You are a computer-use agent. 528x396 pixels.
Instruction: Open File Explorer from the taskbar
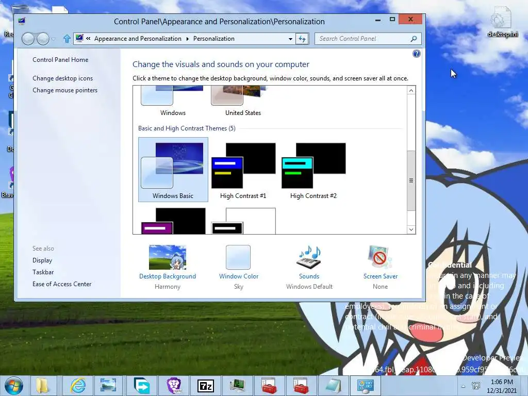[42, 386]
